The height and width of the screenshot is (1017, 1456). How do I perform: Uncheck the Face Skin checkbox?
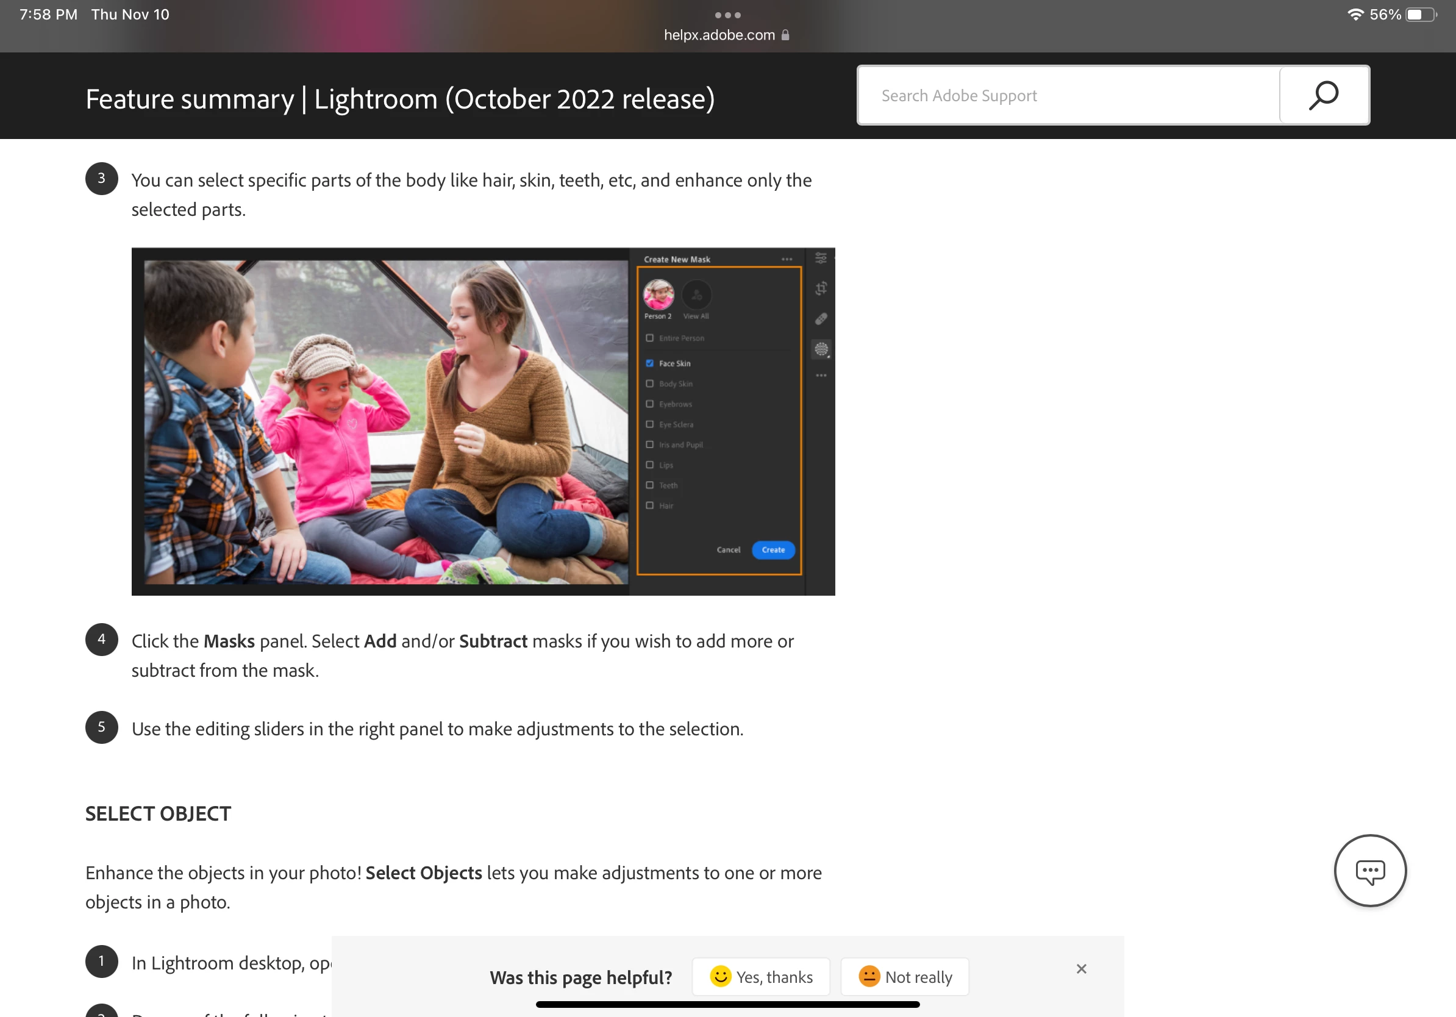pyautogui.click(x=649, y=363)
